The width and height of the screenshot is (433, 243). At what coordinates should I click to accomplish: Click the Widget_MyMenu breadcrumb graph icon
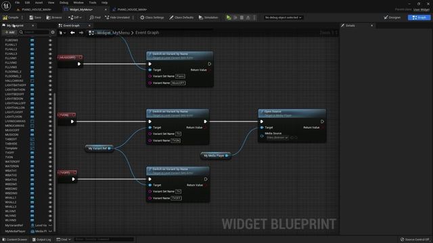pyautogui.click(x=91, y=33)
